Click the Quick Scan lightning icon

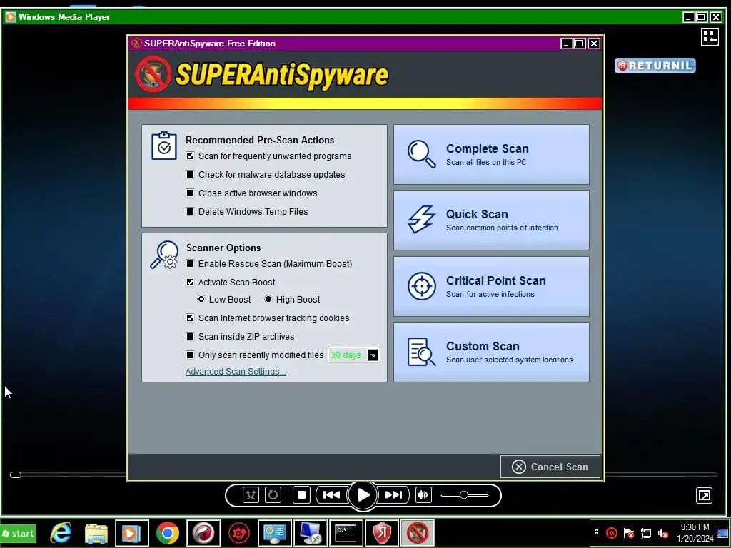coord(421,220)
